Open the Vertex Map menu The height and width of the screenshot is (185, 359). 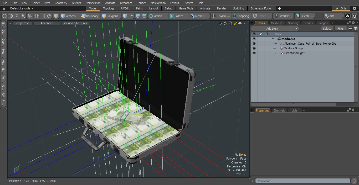point(93,3)
